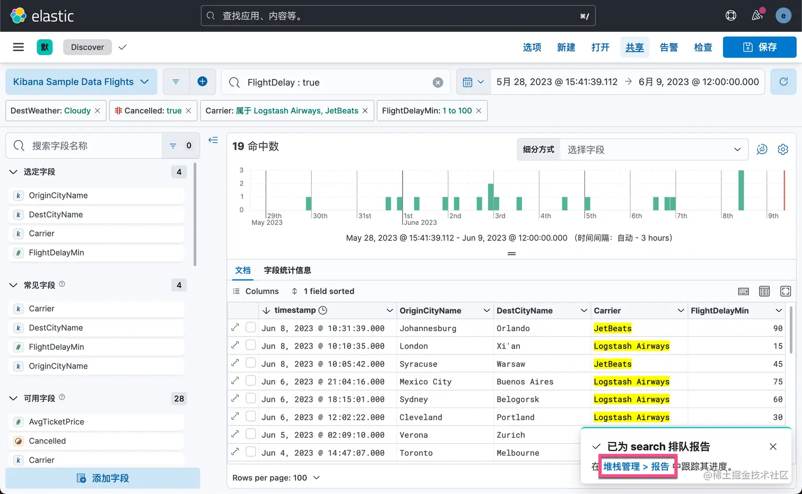Click the 告警 menu item
Image resolution: width=802 pixels, height=494 pixels.
[669, 47]
